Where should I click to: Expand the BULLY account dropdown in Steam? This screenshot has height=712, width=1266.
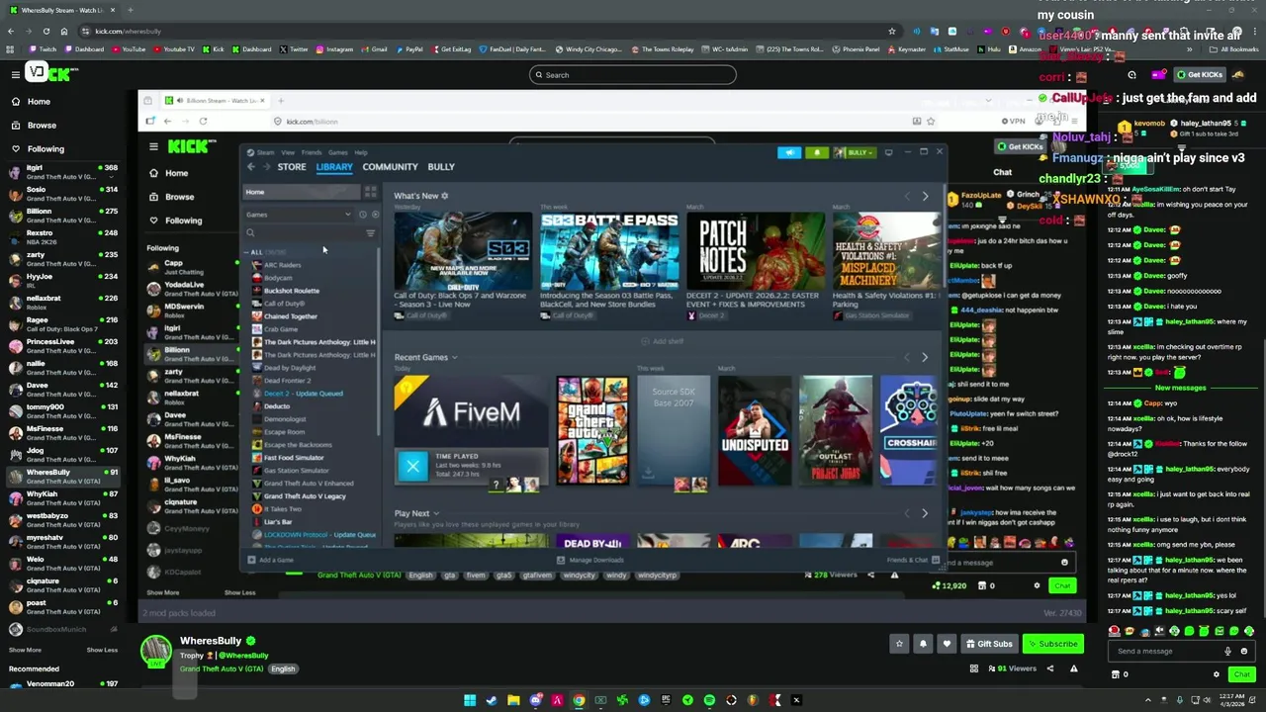point(857,152)
